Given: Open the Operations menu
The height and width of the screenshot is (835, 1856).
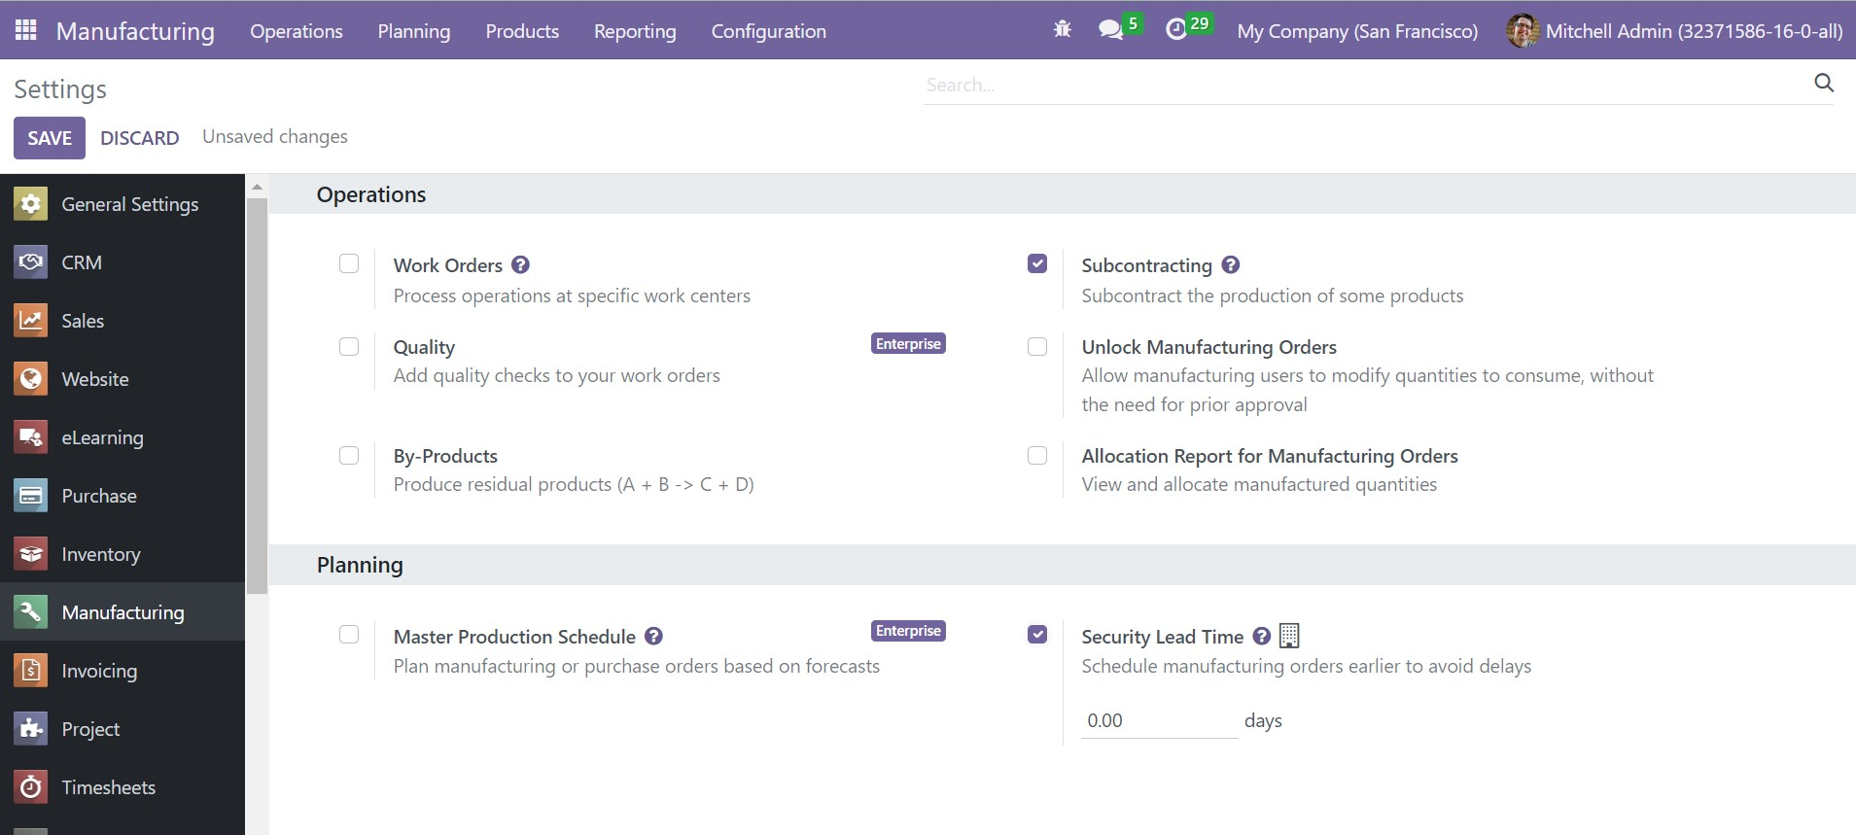Looking at the screenshot, I should coord(297,31).
